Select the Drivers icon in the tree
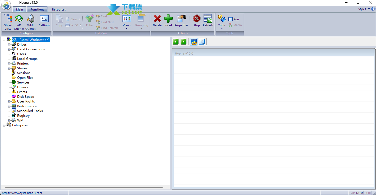The image size is (376, 195). tap(14, 87)
